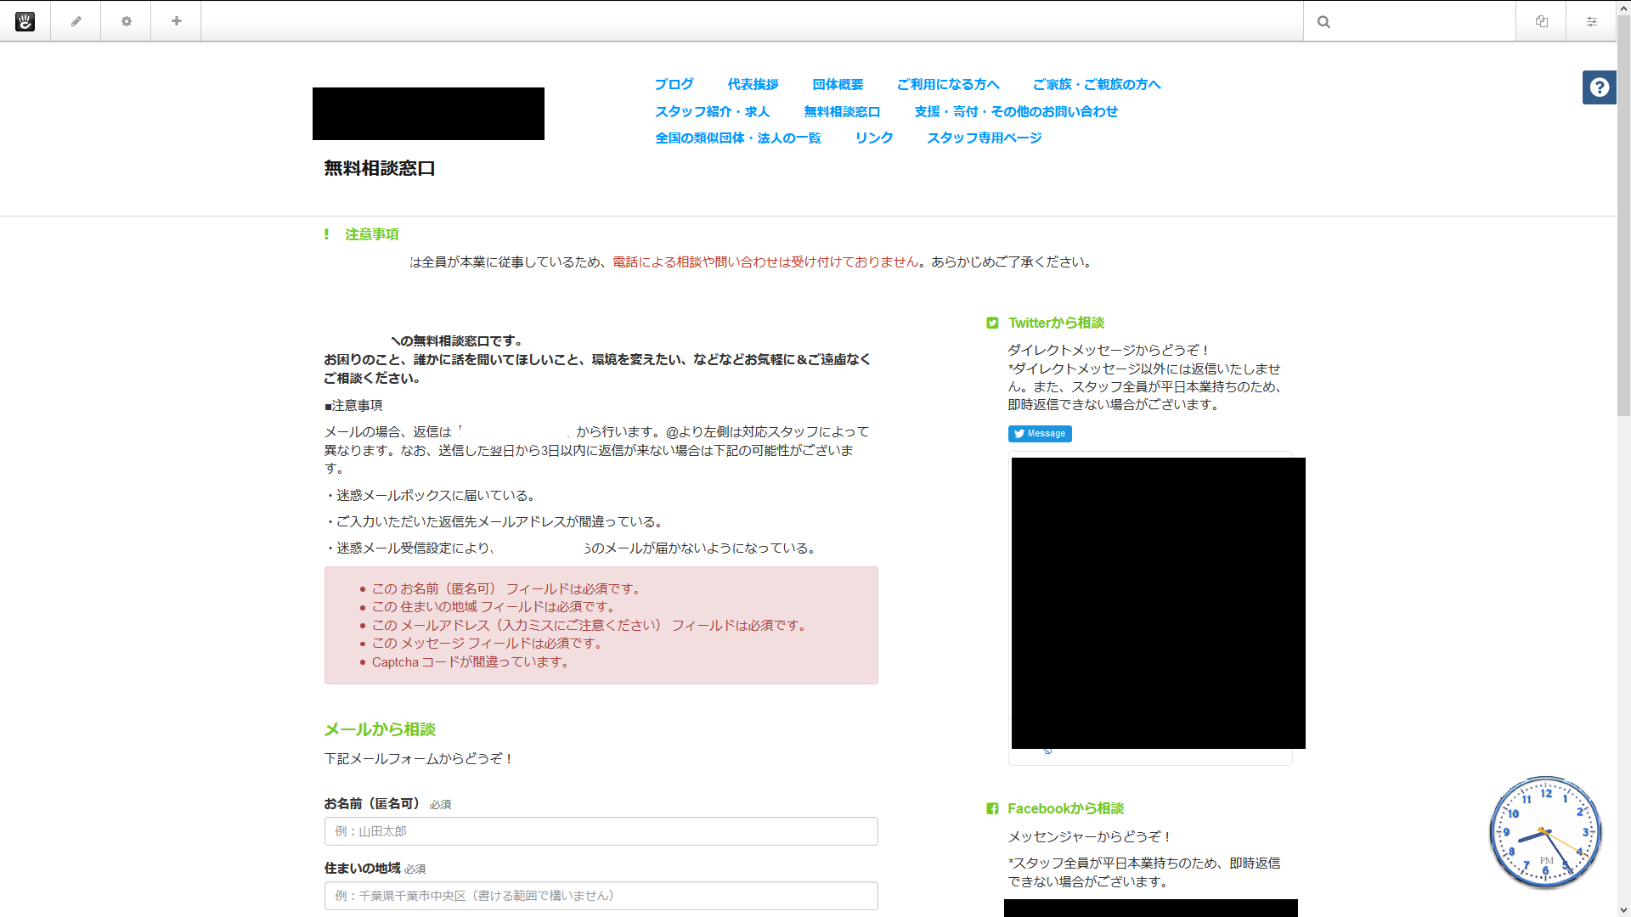Screen dimensions: 1631x917
Task: Click 'この メッセージ フィールドは必須です' error
Action: pos(488,644)
